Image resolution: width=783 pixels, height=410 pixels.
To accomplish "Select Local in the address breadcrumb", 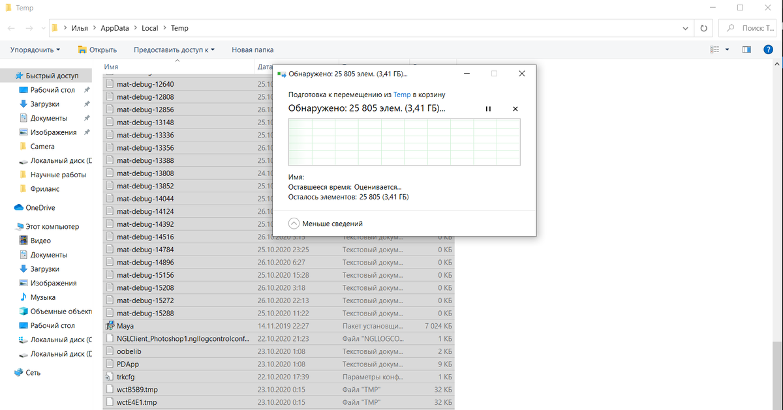I will (x=150, y=29).
